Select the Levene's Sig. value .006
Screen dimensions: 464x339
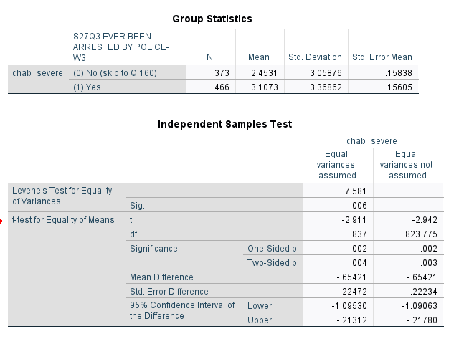pyautogui.click(x=359, y=205)
